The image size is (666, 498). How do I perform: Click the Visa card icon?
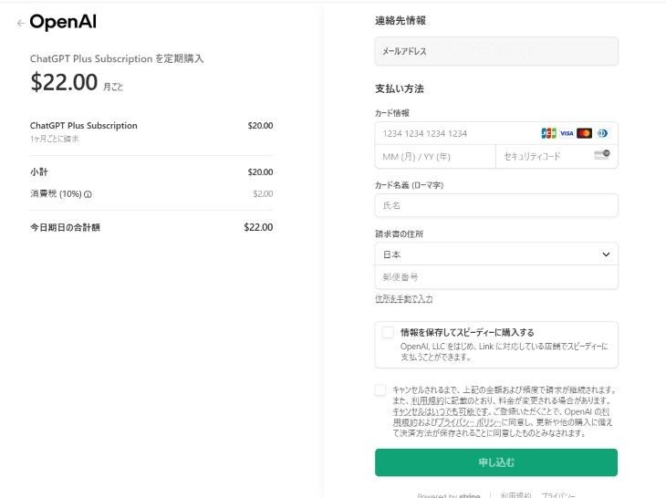point(567,133)
